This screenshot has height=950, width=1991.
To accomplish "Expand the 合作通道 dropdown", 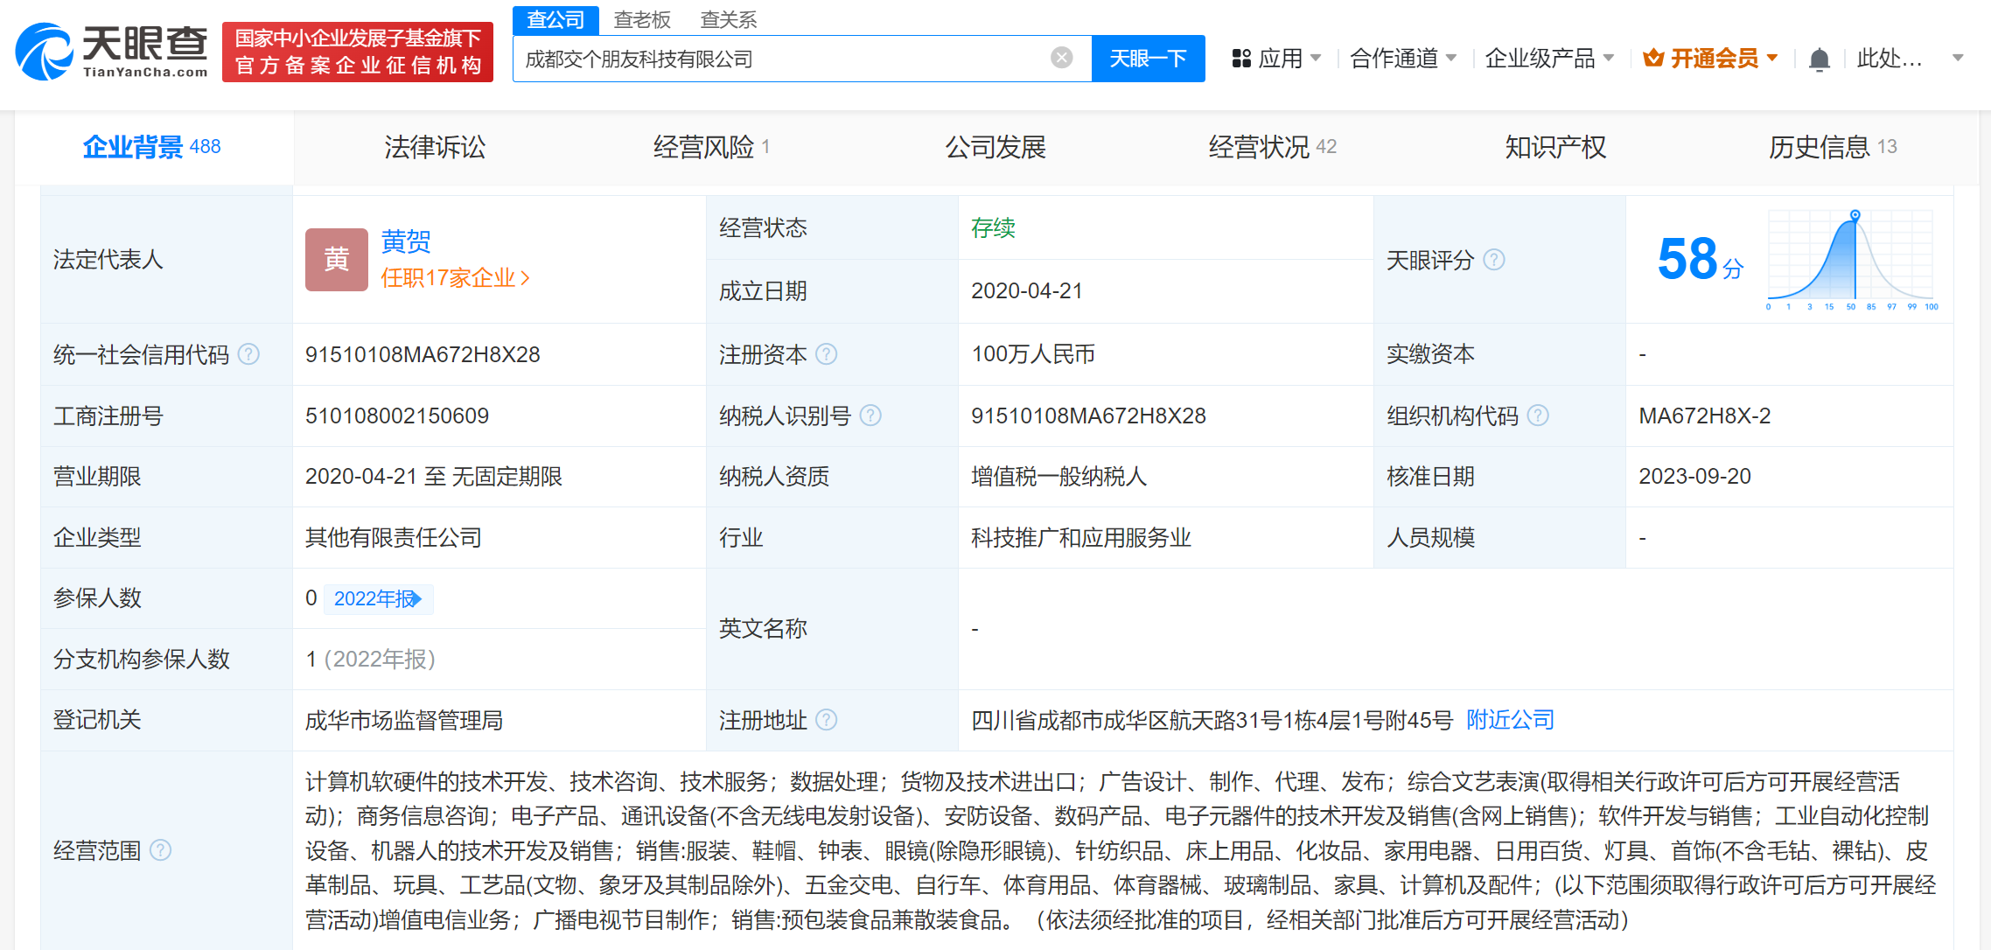I will click(x=1451, y=59).
